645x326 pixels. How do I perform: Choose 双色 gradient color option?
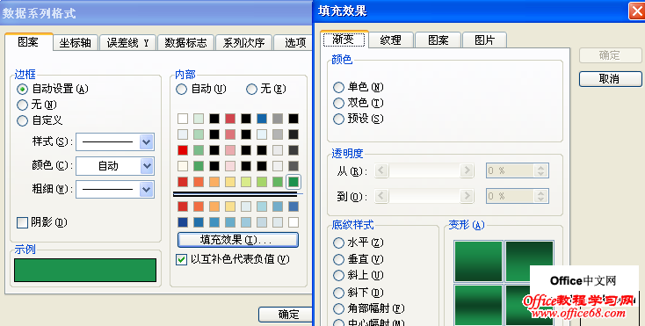(338, 103)
